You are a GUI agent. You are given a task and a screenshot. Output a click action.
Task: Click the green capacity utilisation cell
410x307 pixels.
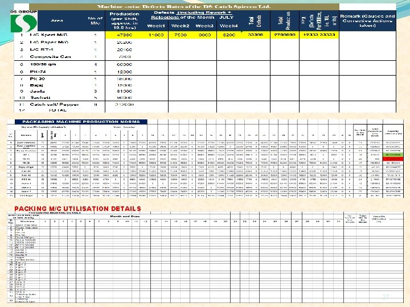point(393,155)
